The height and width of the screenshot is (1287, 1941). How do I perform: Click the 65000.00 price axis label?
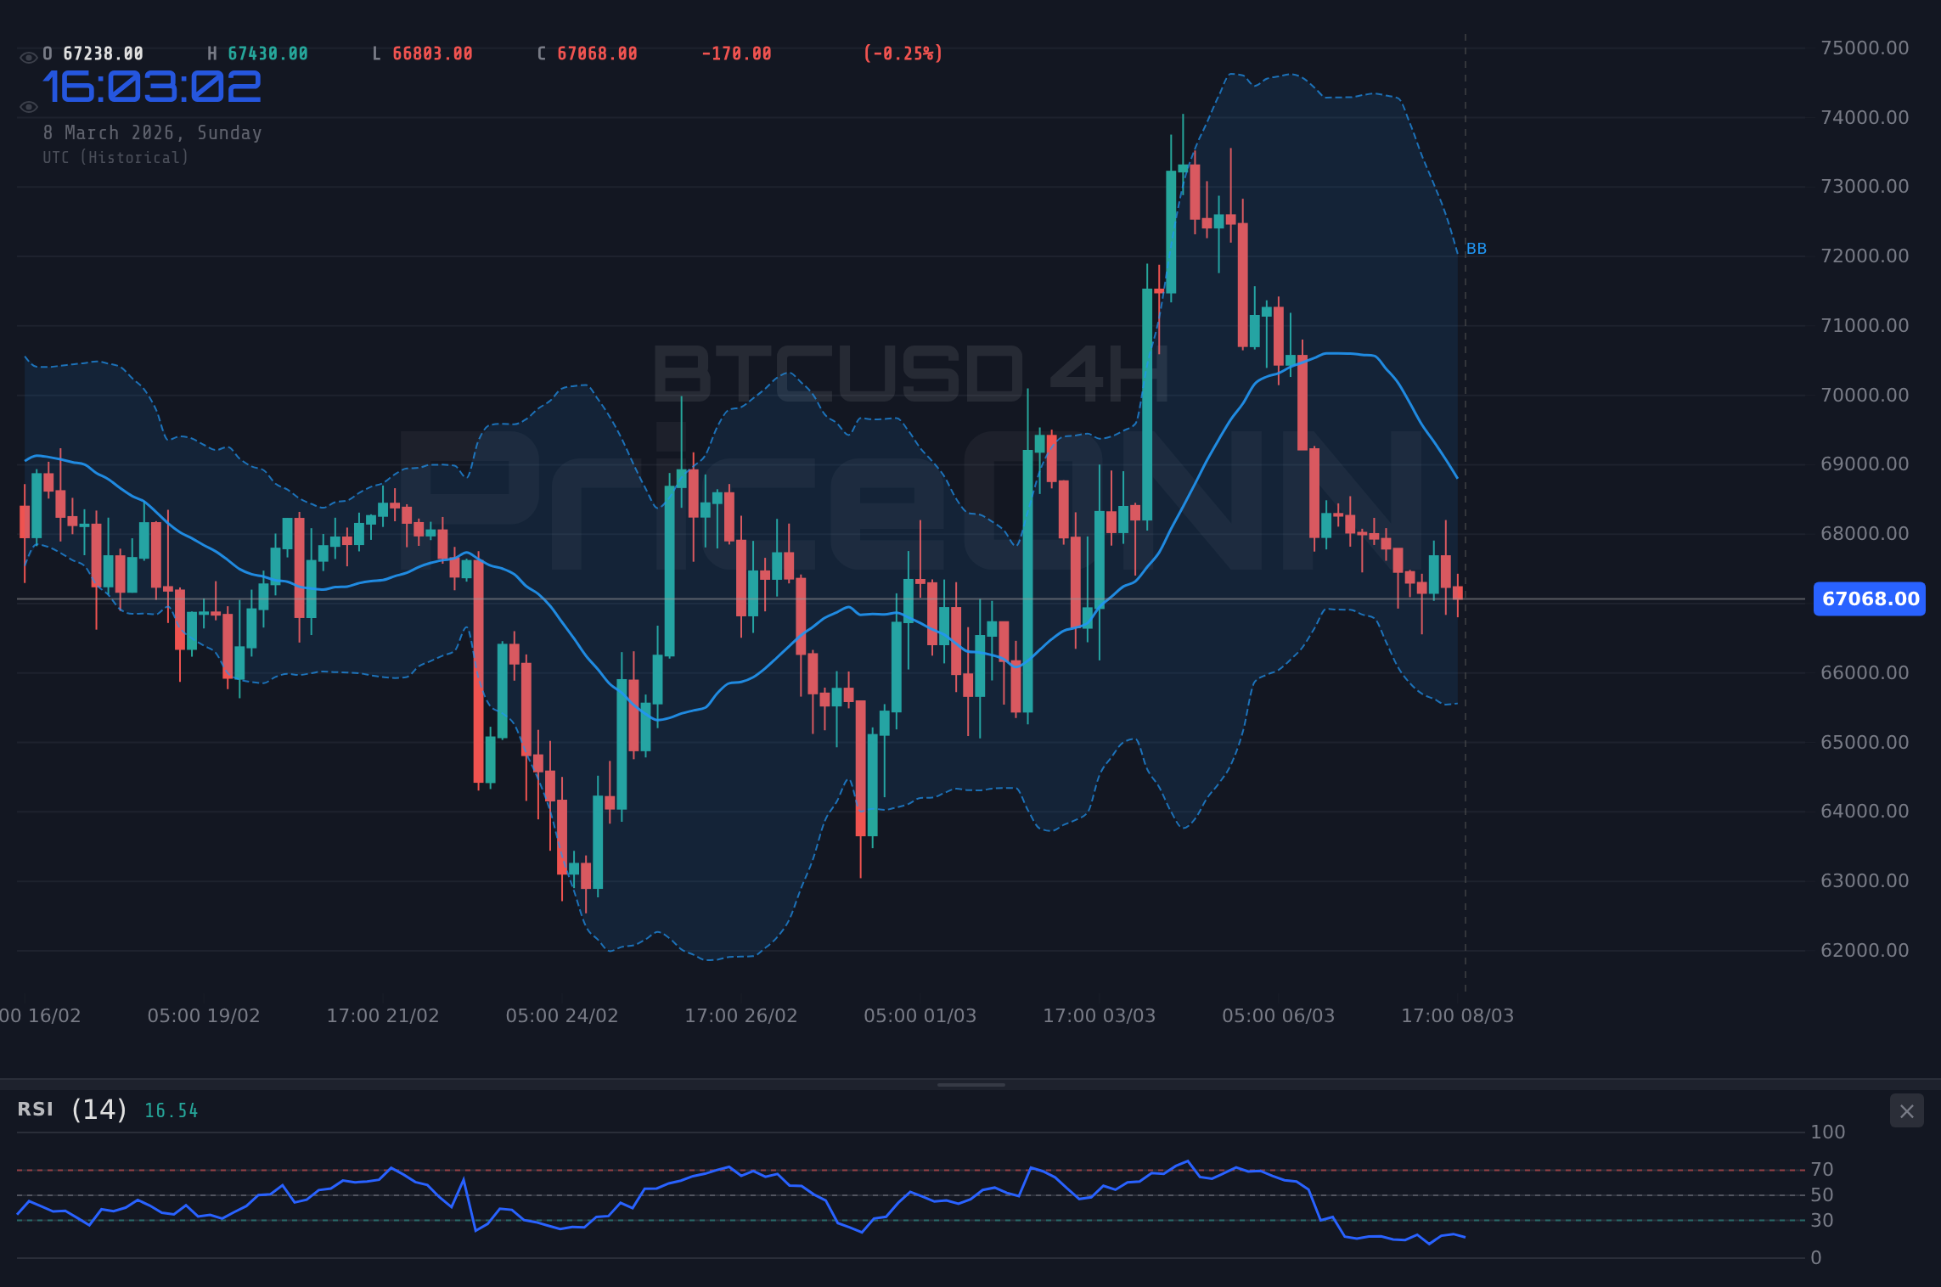pyautogui.click(x=1865, y=742)
